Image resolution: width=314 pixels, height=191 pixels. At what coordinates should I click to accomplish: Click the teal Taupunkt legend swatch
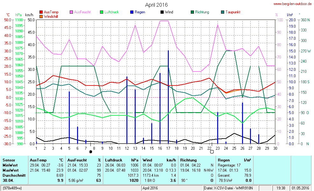click(x=223, y=12)
